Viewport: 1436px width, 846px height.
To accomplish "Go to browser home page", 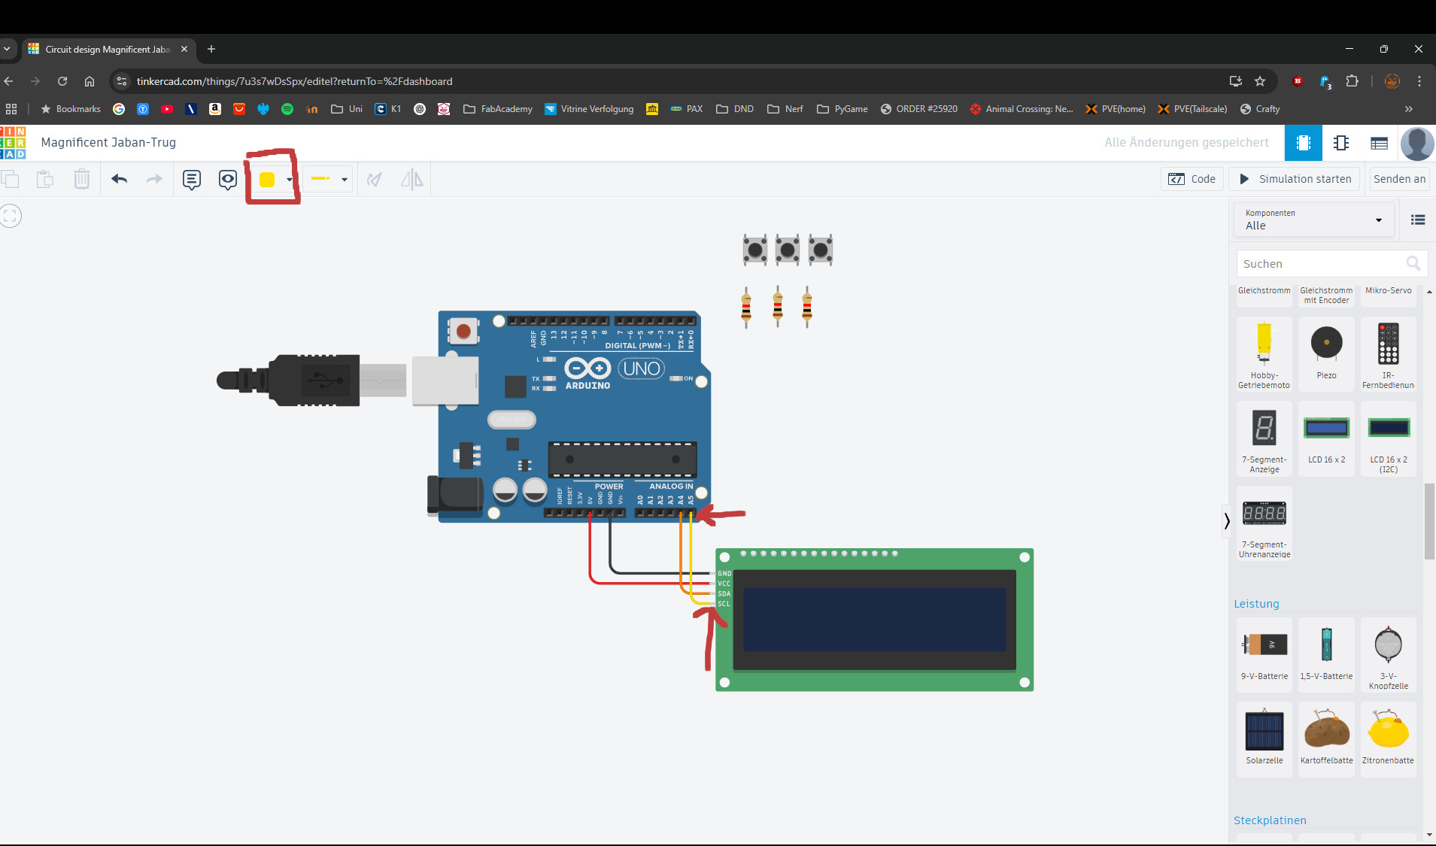I will pyautogui.click(x=90, y=81).
